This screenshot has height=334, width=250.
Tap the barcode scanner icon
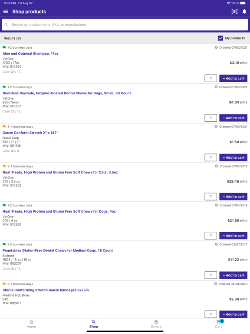[234, 11]
